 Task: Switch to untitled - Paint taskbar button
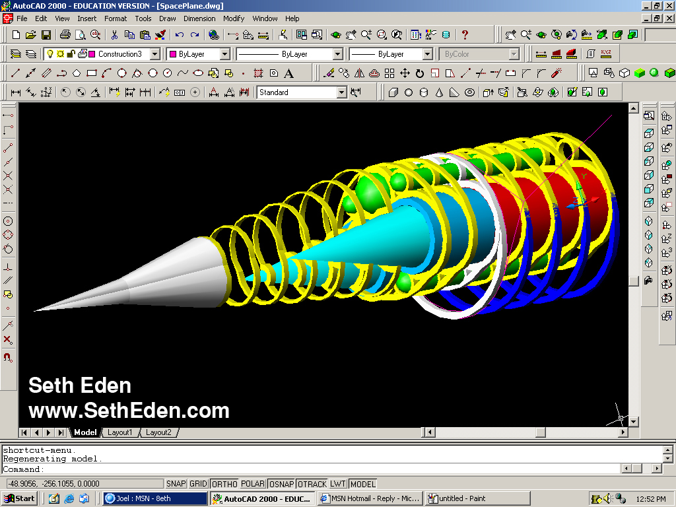coord(477,498)
